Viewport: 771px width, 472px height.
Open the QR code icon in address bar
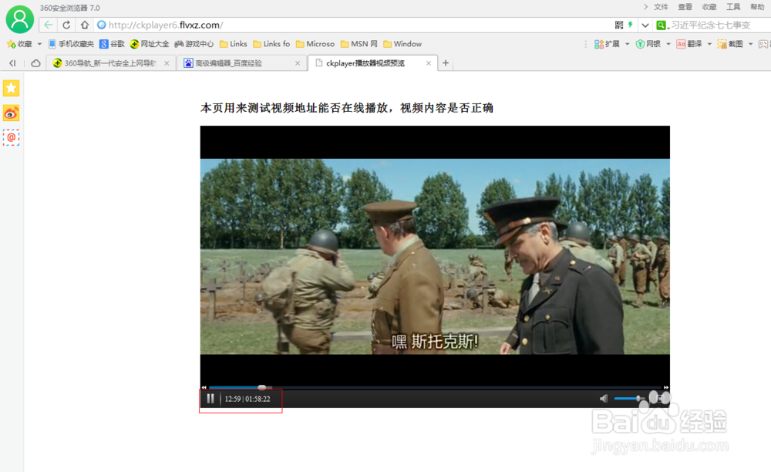click(619, 25)
